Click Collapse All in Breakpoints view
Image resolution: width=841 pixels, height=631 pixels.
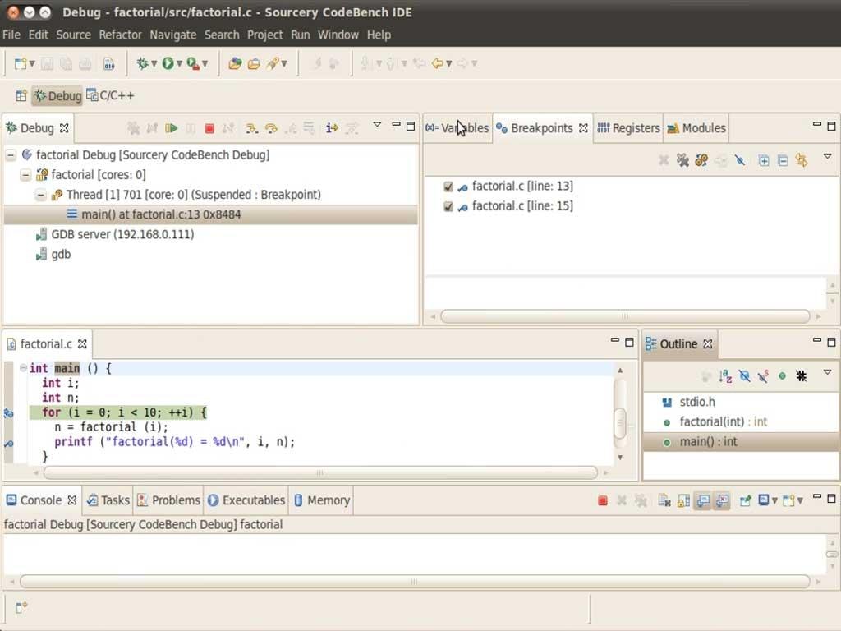pyautogui.click(x=783, y=160)
